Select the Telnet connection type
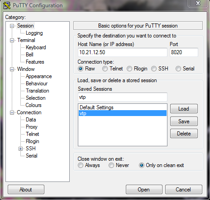 [x=105, y=69]
